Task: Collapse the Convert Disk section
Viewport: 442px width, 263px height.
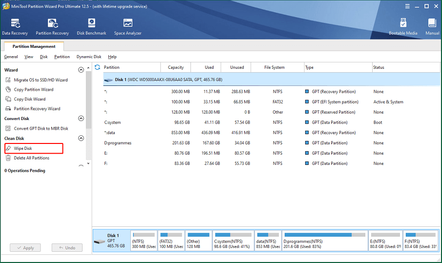Action: click(x=81, y=118)
